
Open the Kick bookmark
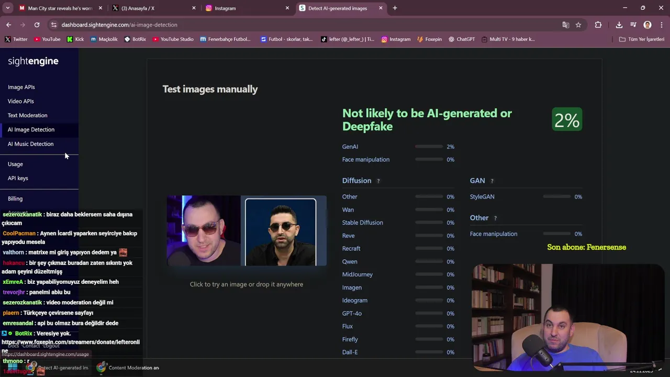coord(75,39)
